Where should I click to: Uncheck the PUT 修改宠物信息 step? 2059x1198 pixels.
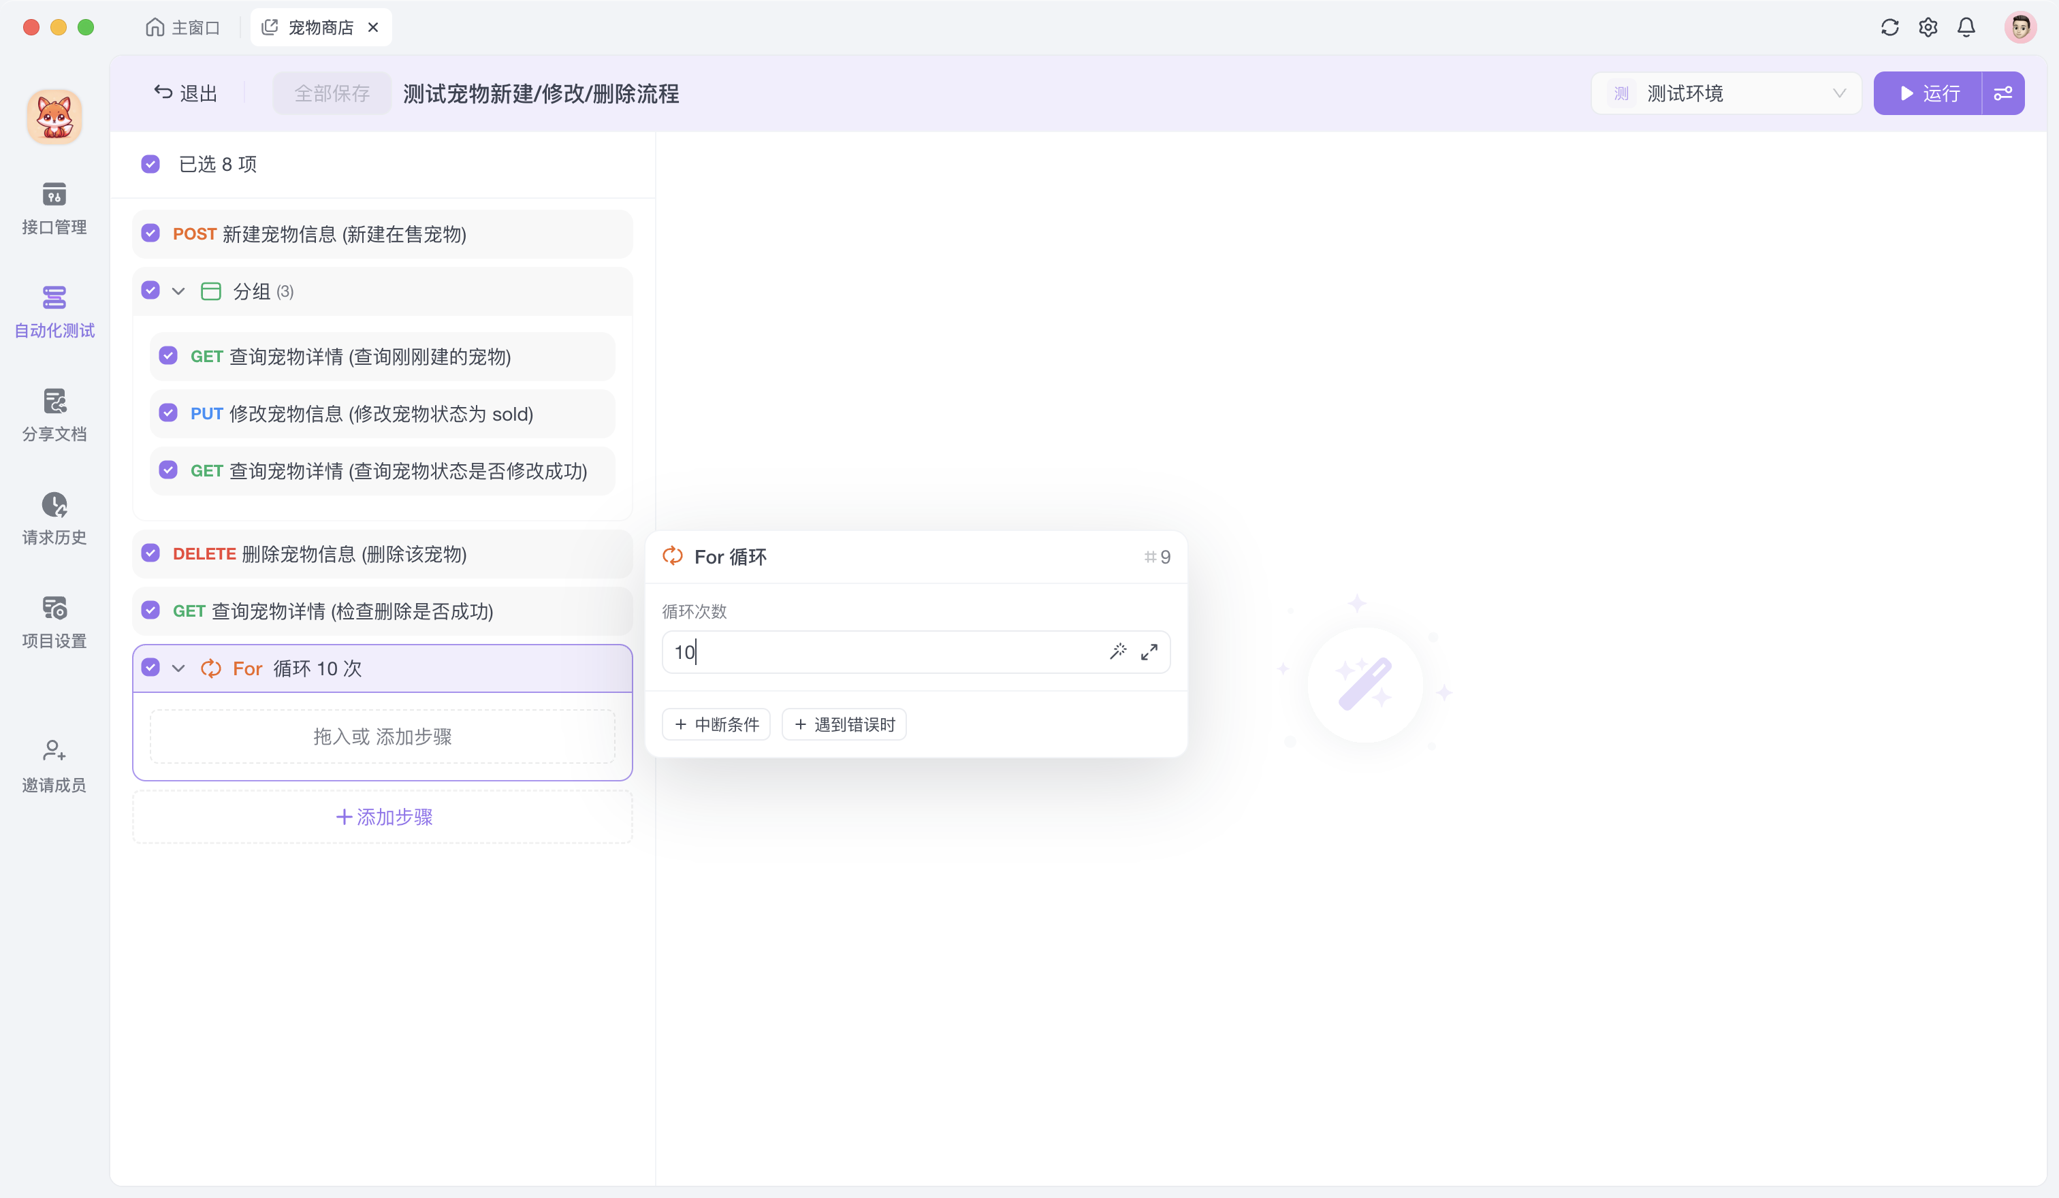click(168, 413)
